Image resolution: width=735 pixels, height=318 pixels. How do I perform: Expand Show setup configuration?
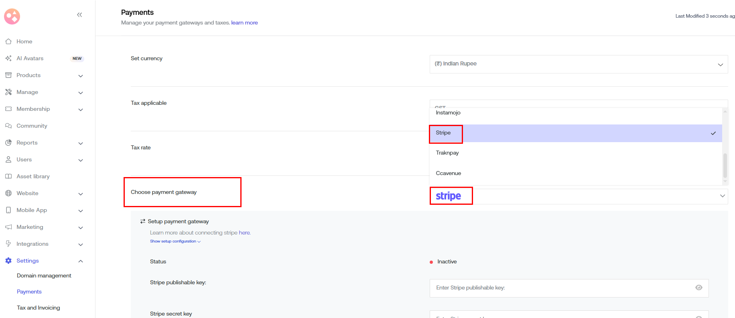[x=175, y=241]
